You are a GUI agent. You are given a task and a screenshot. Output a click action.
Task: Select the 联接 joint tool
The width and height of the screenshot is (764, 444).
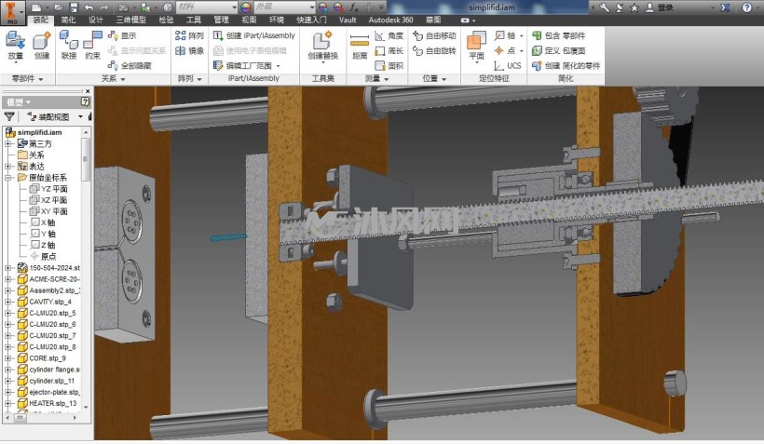coord(69,47)
